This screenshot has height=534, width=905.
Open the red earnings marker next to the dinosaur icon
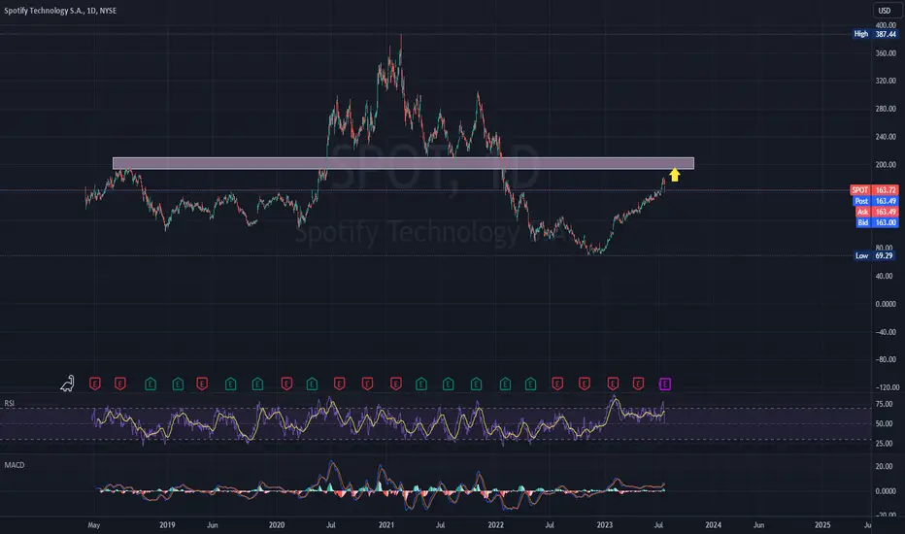[94, 384]
